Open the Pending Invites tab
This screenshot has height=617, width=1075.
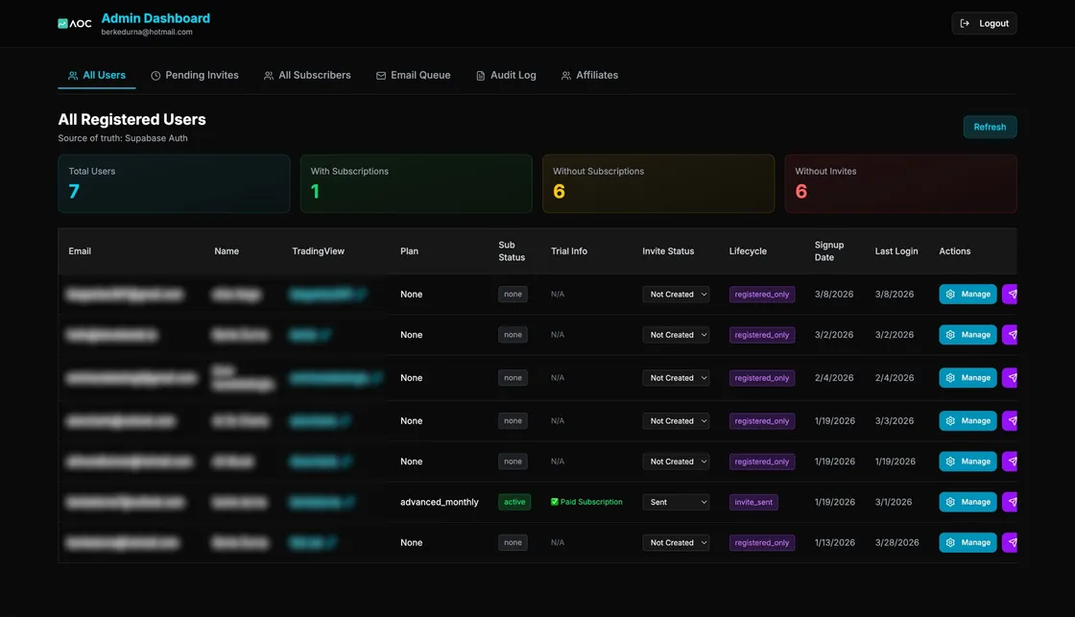(x=195, y=76)
